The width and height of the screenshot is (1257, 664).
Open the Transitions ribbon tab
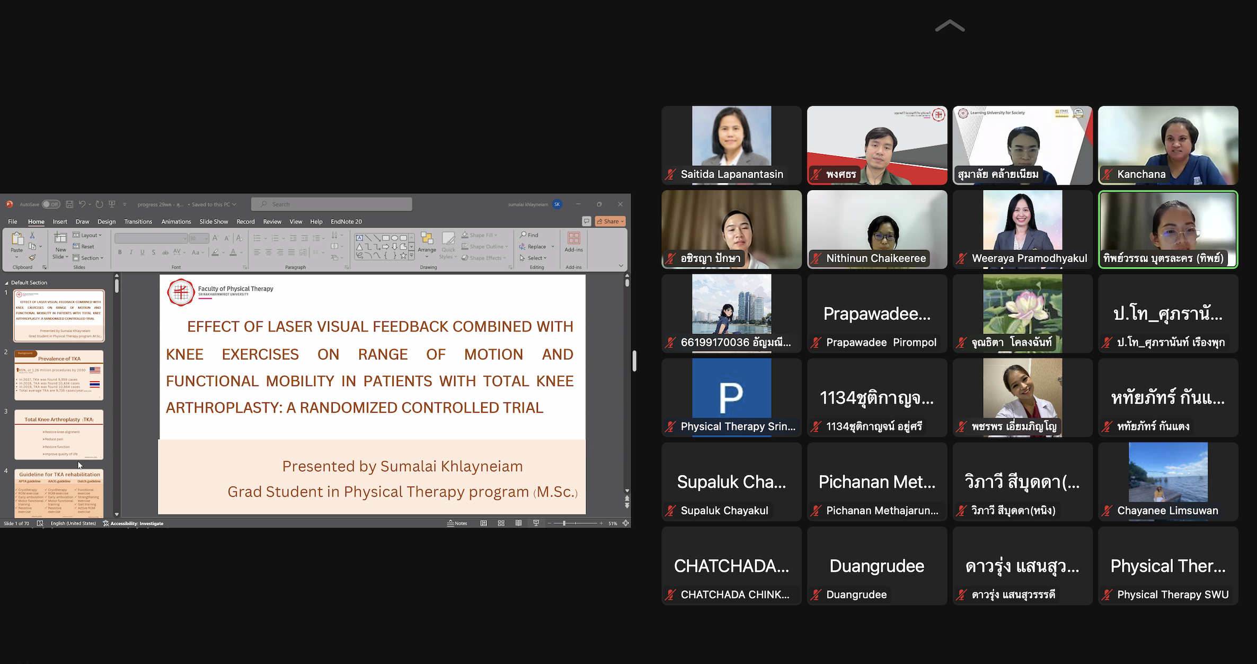coord(138,222)
